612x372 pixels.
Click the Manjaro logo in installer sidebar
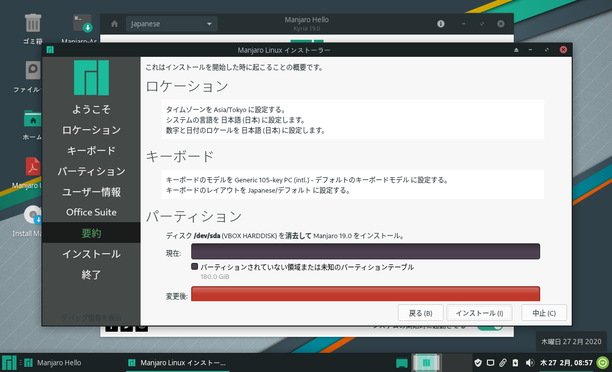[x=91, y=78]
